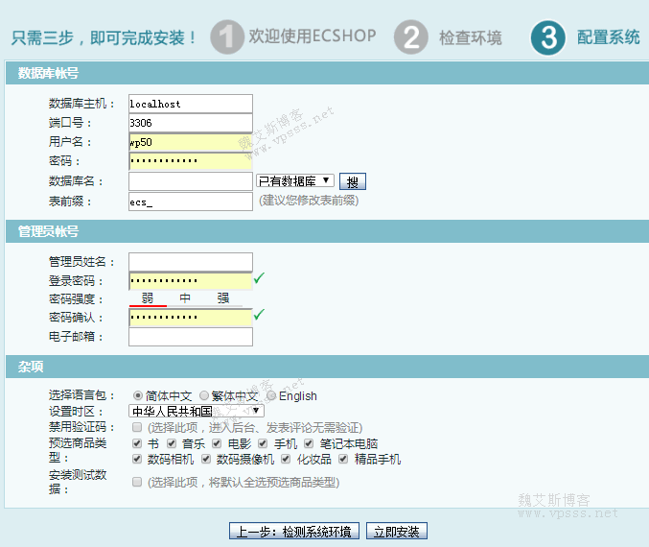
Task: Click the step 2 circle icon
Action: (x=410, y=37)
